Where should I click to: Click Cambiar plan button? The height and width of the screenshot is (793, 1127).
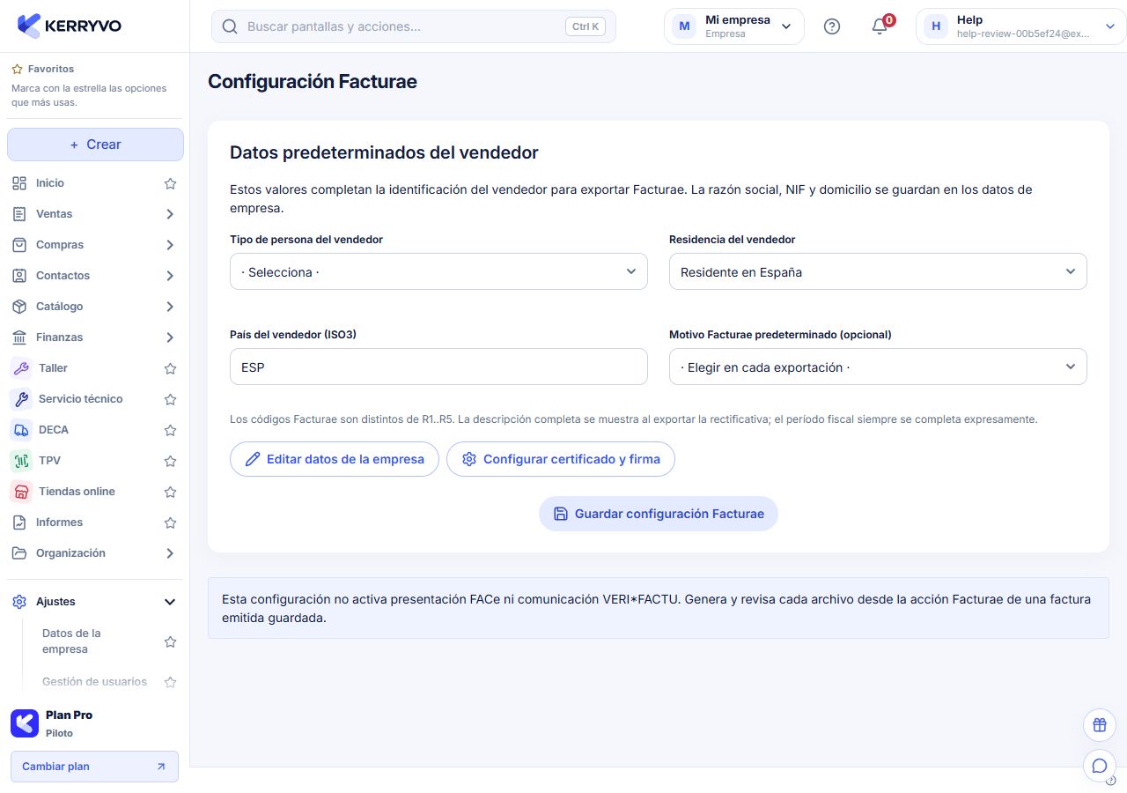pyautogui.click(x=94, y=767)
